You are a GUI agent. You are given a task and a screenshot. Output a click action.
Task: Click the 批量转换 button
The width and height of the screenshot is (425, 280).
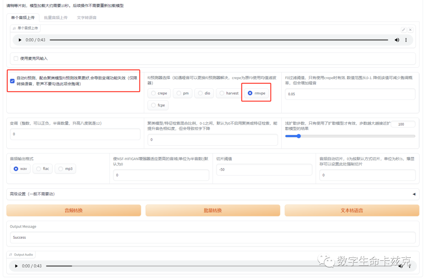pos(213,210)
